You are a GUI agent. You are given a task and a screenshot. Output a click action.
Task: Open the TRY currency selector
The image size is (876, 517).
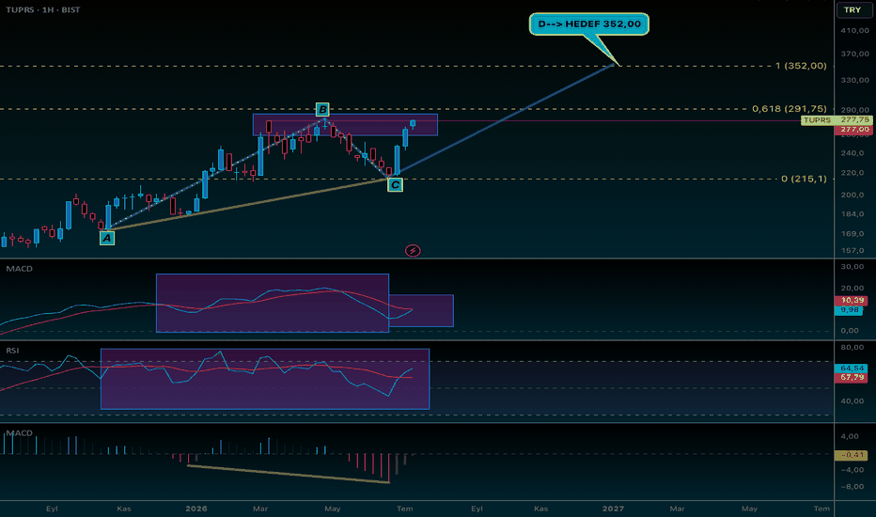853,10
